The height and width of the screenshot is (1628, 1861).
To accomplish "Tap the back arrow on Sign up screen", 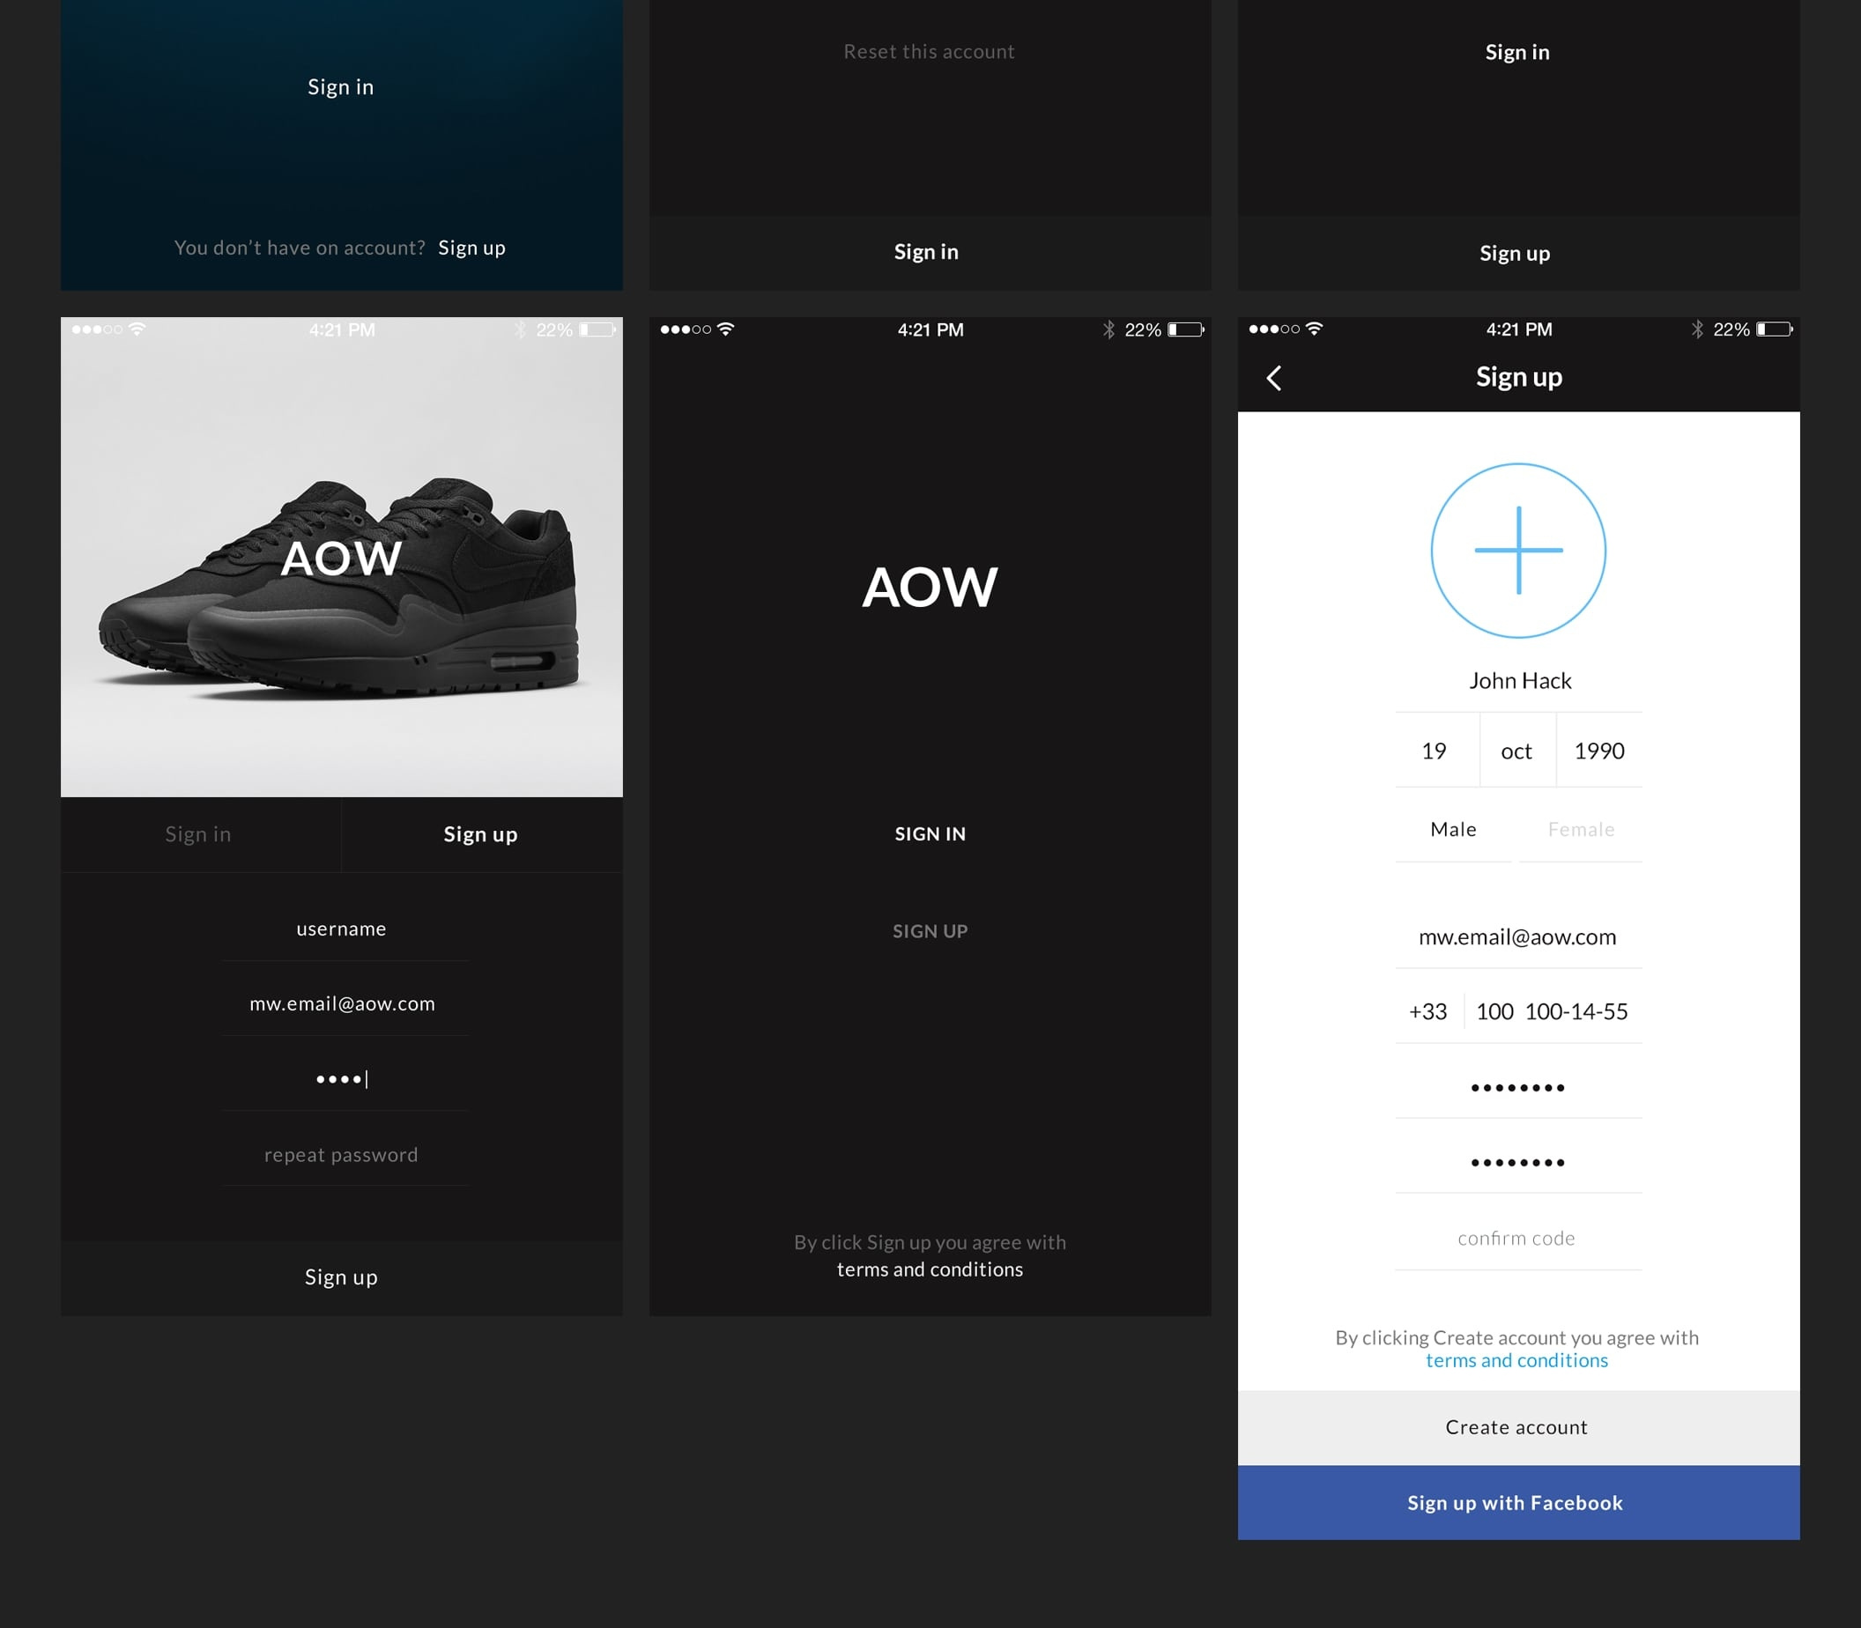I will 1274,378.
